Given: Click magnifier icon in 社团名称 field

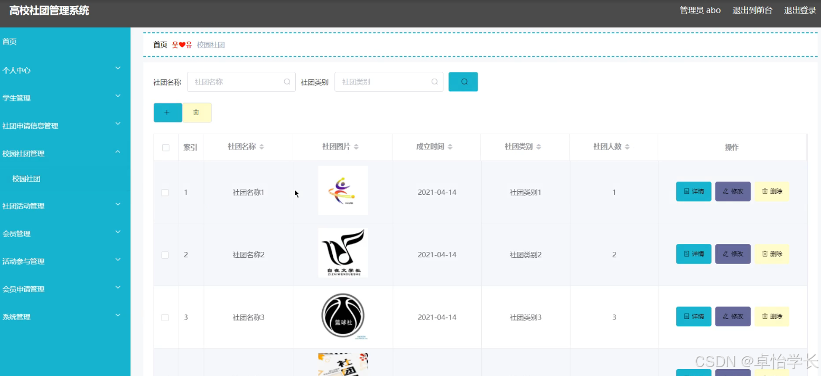Looking at the screenshot, I should point(287,82).
